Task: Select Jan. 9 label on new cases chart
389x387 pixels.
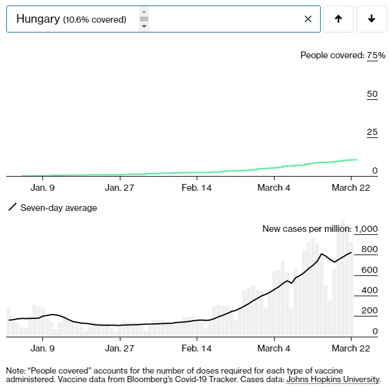Action: pyautogui.click(x=42, y=348)
